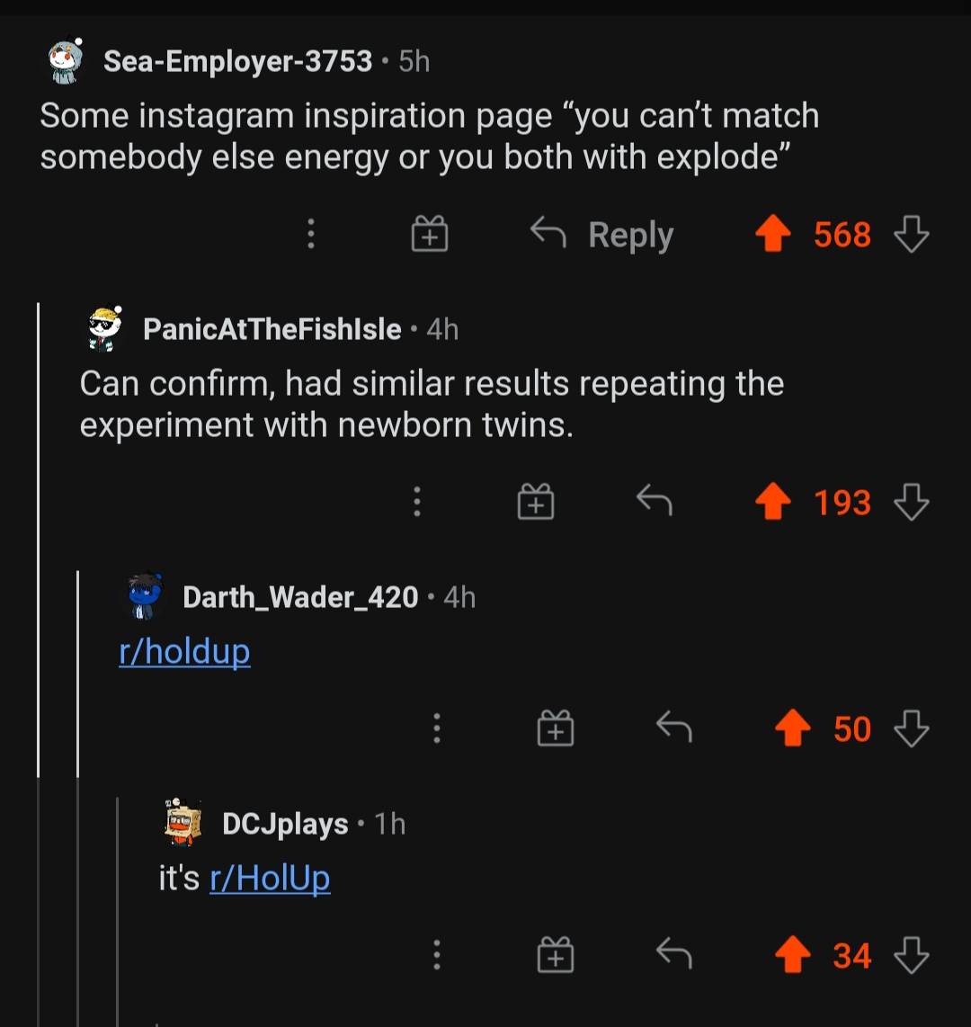This screenshot has width=971, height=1027.
Task: Open the three-dot menu on Darth_Wader_420's comment
Action: click(437, 728)
